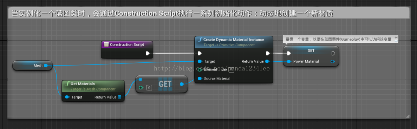This screenshot has height=129, width=417.
Task: Click the function icon on Create Dynamic Material Instance
Action: pos(200,40)
